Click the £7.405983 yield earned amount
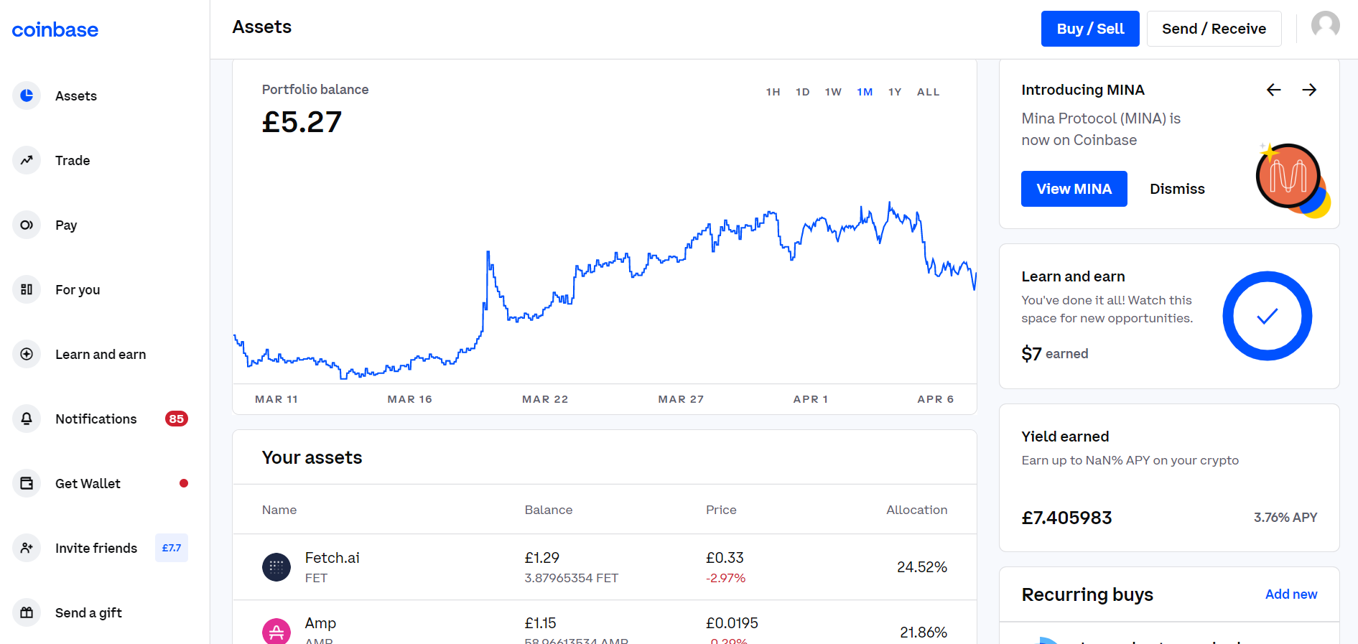1358x644 pixels. coord(1066,518)
